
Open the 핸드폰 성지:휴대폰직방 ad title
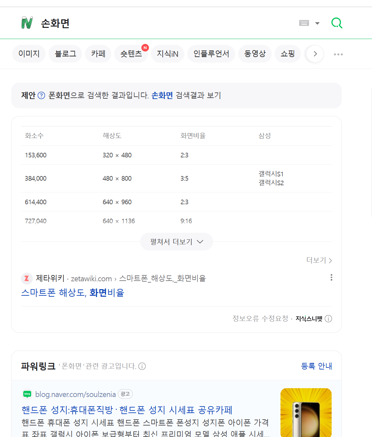(127, 410)
